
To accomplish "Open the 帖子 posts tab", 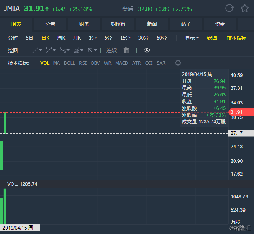I will pos(186,24).
